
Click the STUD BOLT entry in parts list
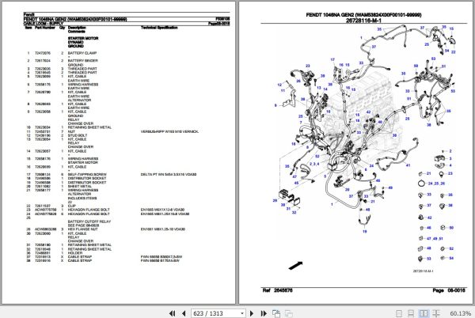click(x=78, y=135)
